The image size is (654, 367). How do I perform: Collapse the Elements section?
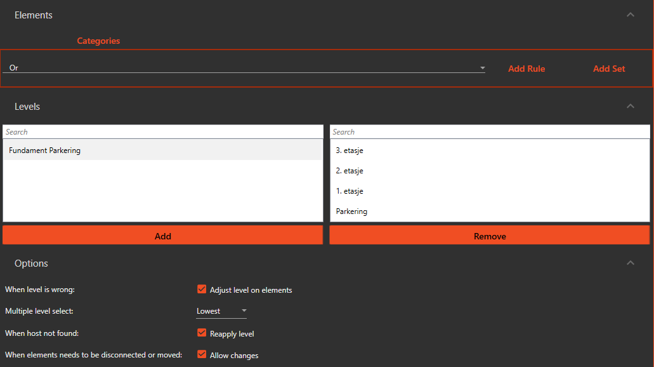(x=630, y=14)
